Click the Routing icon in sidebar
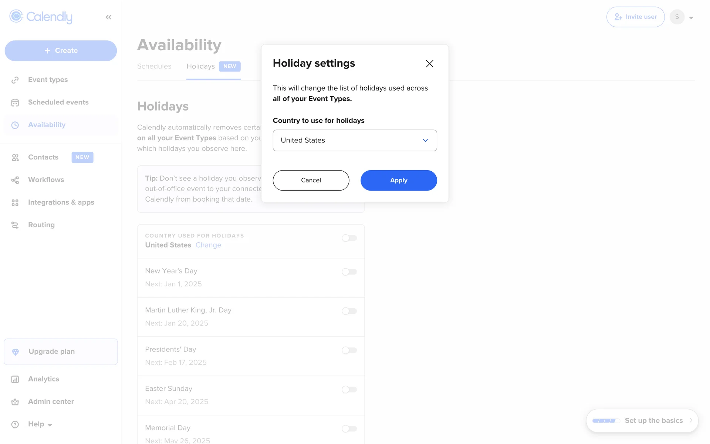Viewport: 710px width, 444px height. [x=15, y=225]
